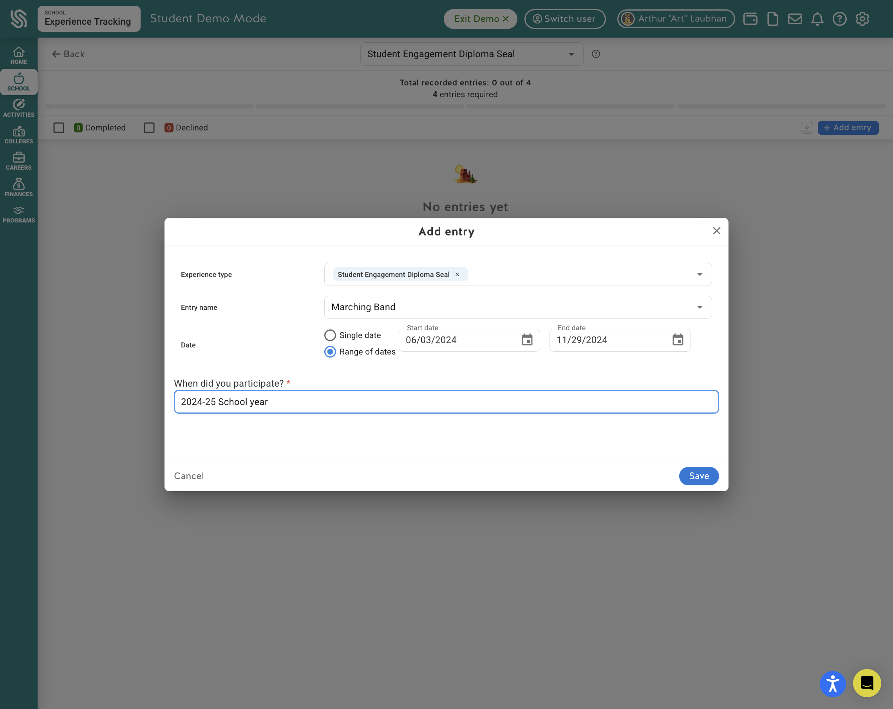
Task: Open the Start date calendar picker
Action: pos(527,340)
